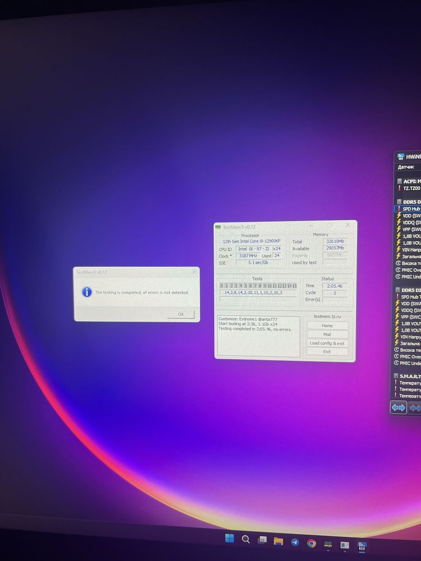Select the S.M.A.R.T group header in HWiNFO
421x561 pixels.
pos(408,376)
